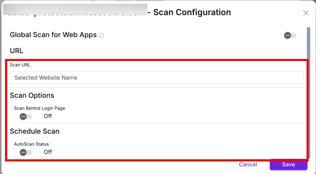This screenshot has height=174, width=316.
Task: Click the Schedule Scan heading
Action: tap(34, 131)
